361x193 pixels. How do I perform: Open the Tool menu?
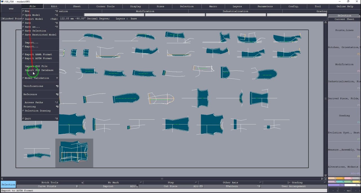(318, 6)
